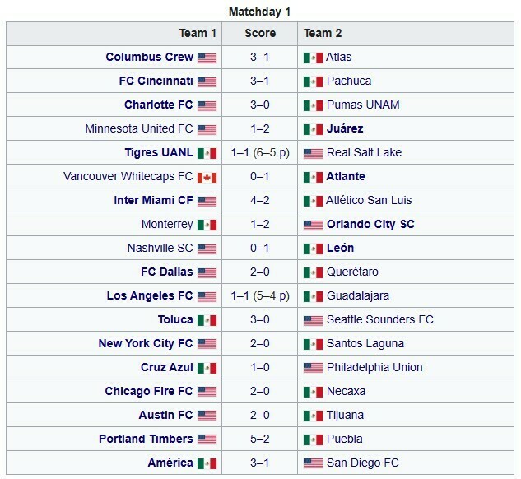Select the Team 1 column header

[x=114, y=34]
